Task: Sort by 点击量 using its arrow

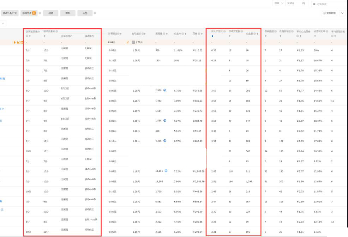Action: [x=257, y=34]
